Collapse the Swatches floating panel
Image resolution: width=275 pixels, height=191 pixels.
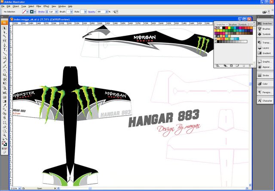click(x=254, y=23)
